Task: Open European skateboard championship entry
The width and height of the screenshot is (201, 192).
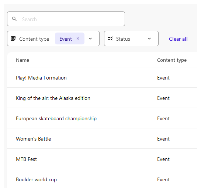Action: tap(56, 119)
